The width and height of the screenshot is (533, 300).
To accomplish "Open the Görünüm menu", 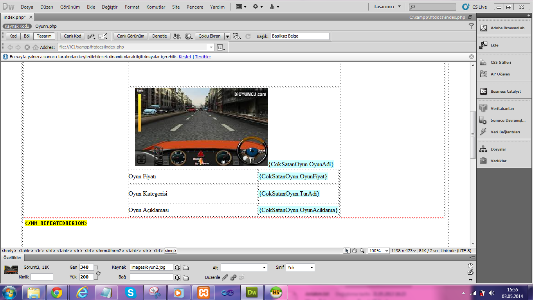I will 70,7.
